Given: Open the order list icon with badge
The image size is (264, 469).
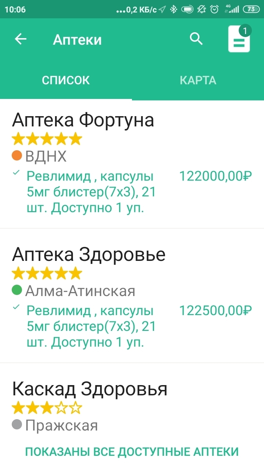Looking at the screenshot, I should pyautogui.click(x=239, y=39).
